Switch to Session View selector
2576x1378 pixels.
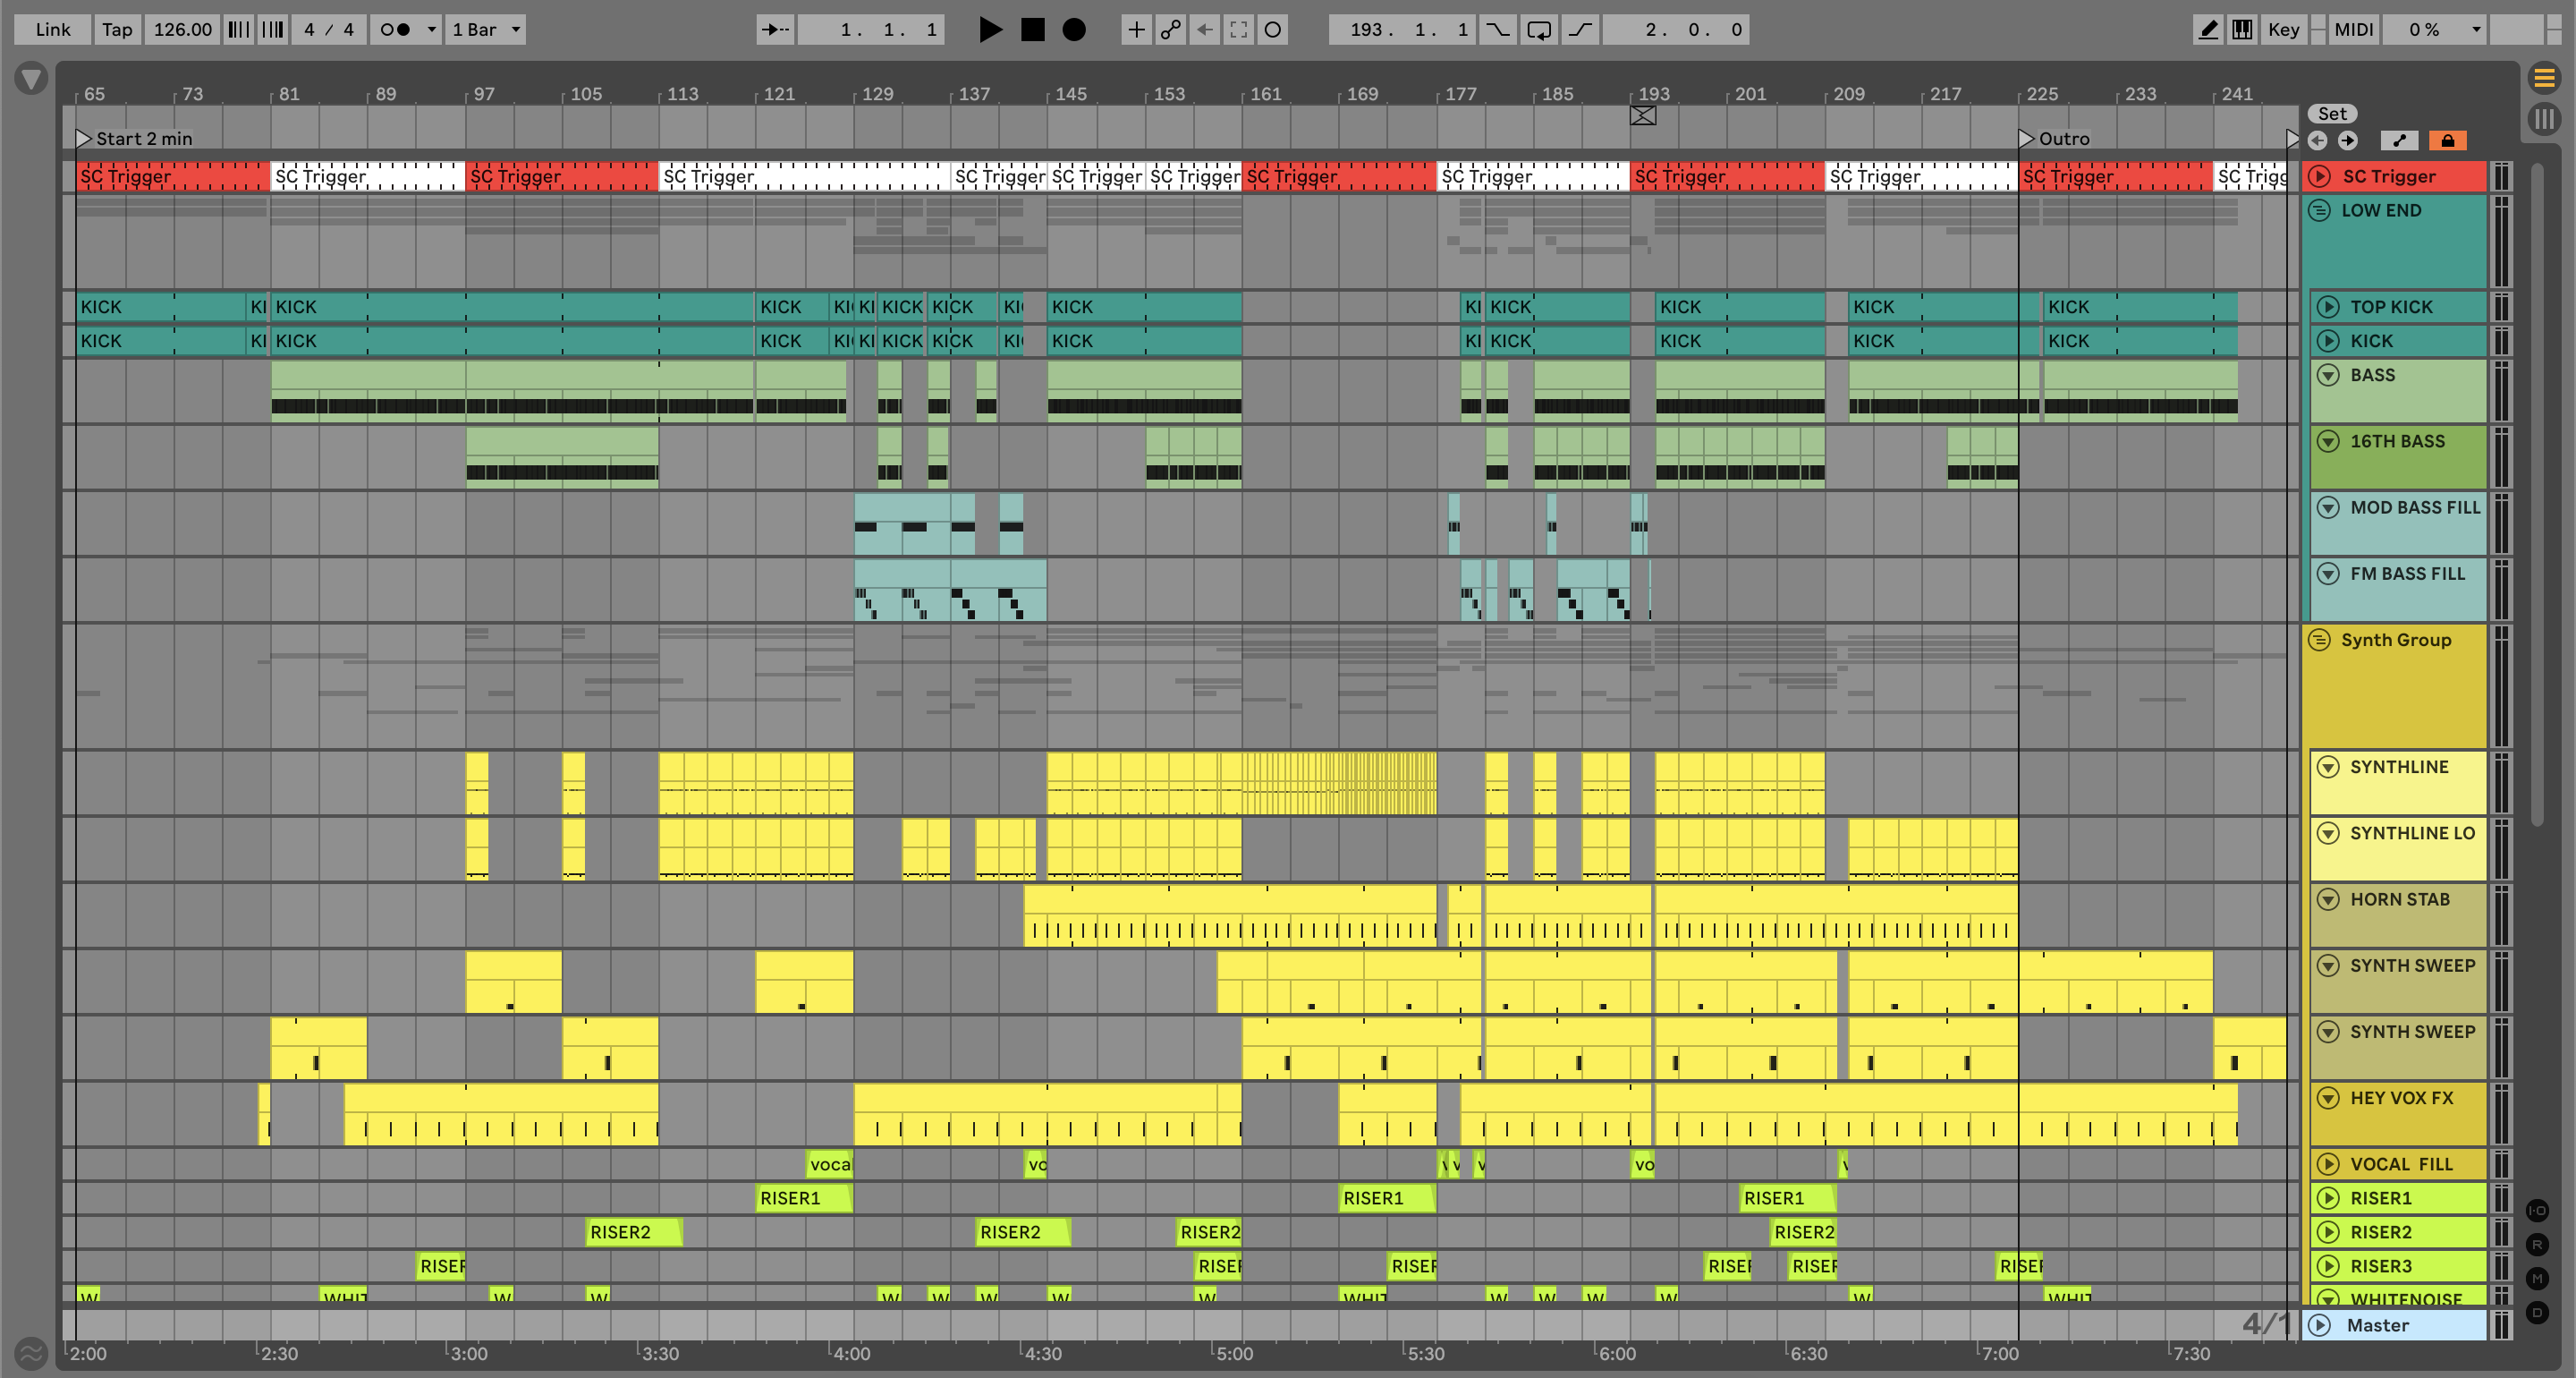(x=2543, y=119)
